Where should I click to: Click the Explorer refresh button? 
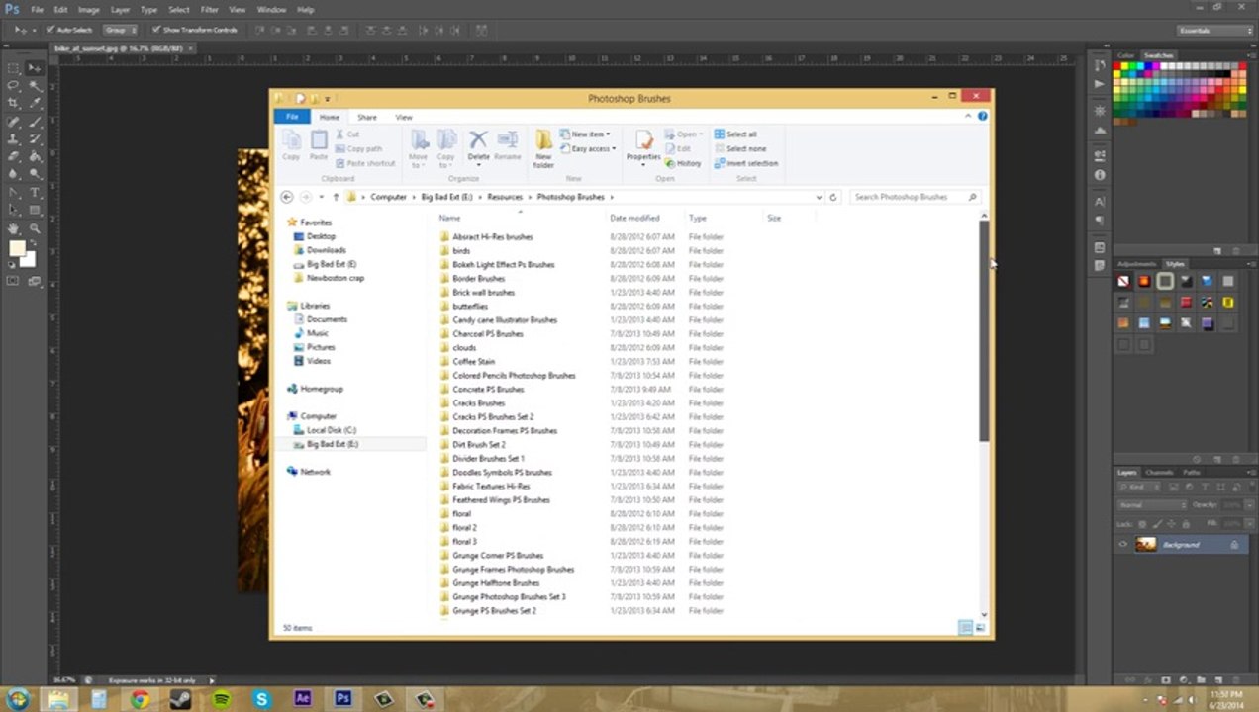click(832, 197)
